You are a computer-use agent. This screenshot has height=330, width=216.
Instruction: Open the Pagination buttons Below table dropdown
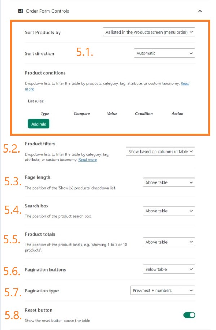tap(169, 269)
